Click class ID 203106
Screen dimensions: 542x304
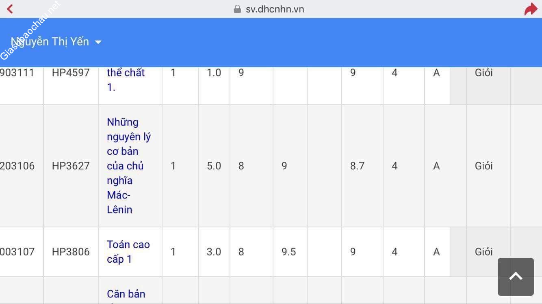[17, 166]
